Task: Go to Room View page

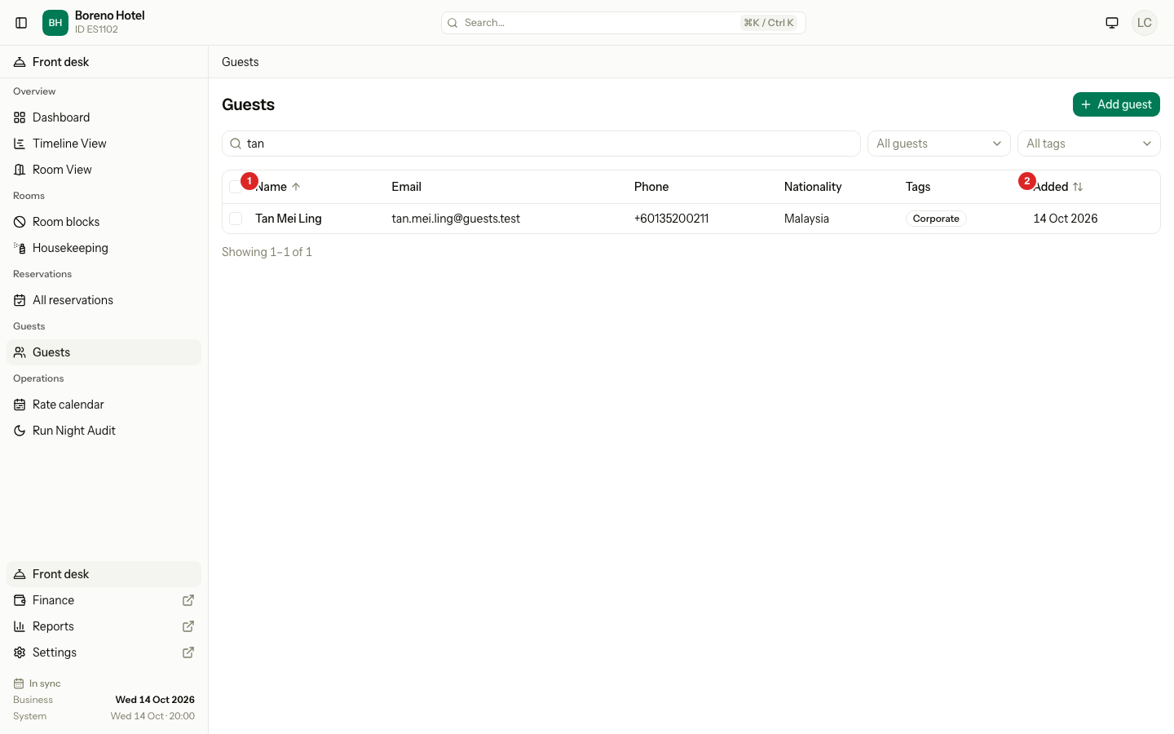Action: pos(104,170)
